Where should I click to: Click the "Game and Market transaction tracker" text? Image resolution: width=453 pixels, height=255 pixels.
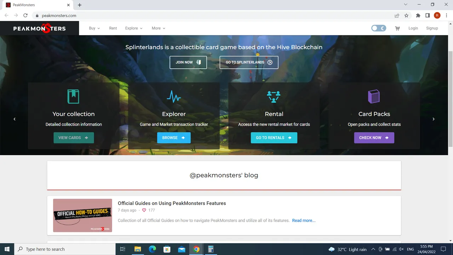click(x=174, y=124)
